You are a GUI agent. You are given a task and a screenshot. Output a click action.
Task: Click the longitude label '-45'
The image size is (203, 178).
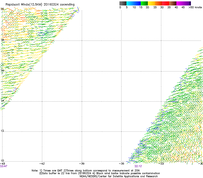pos(2,164)
